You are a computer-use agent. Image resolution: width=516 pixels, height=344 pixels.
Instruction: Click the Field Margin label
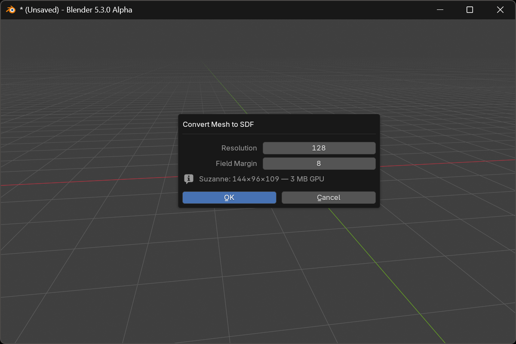tap(236, 163)
